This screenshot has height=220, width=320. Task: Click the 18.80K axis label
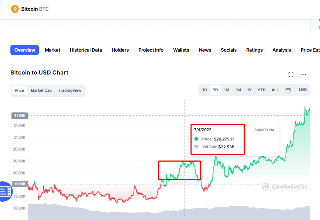[x=20, y=208]
